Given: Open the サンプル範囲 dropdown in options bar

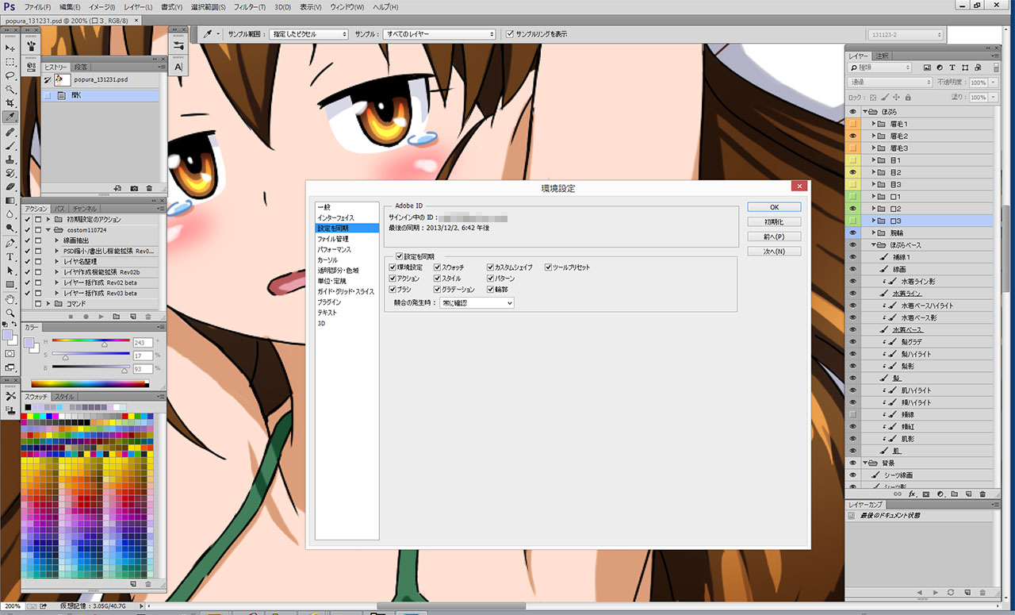Looking at the screenshot, I should (x=308, y=34).
